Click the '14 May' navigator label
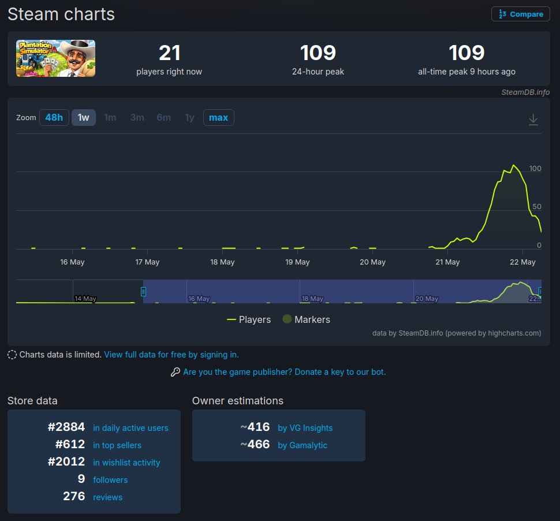This screenshot has height=521, width=560. 85,299
